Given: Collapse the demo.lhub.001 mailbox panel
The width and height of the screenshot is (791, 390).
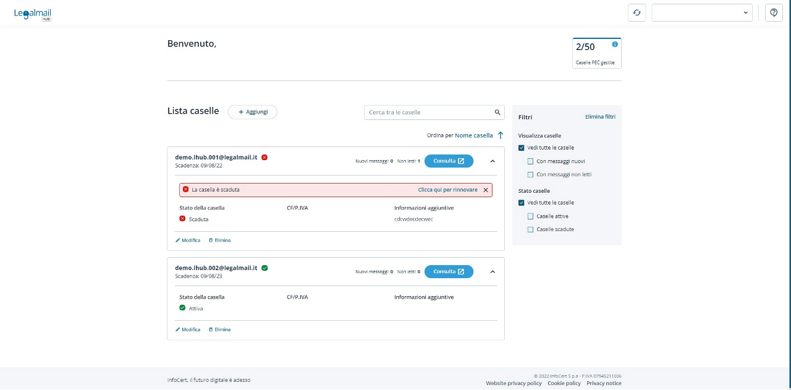Looking at the screenshot, I should (x=493, y=161).
